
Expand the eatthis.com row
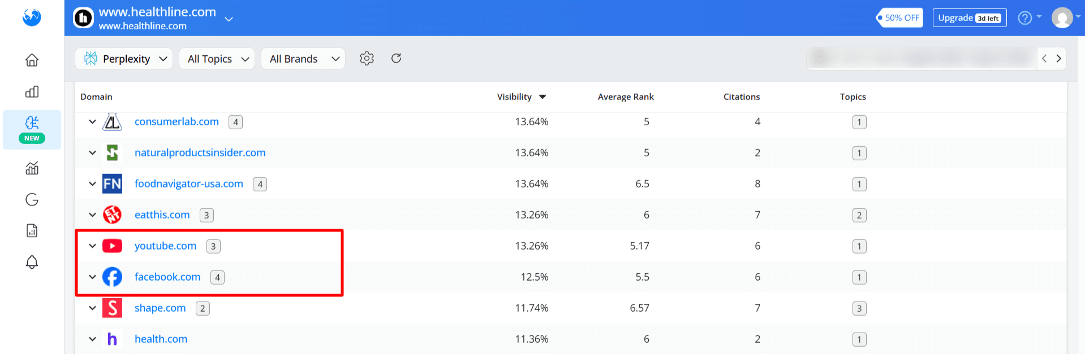pos(92,215)
